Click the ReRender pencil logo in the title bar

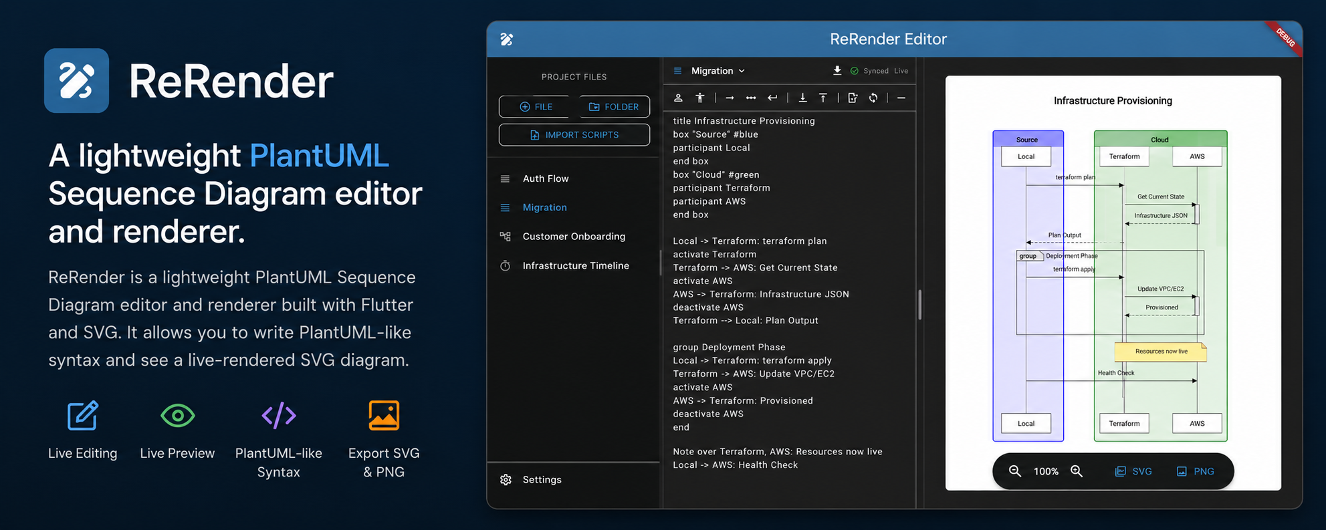coord(506,39)
